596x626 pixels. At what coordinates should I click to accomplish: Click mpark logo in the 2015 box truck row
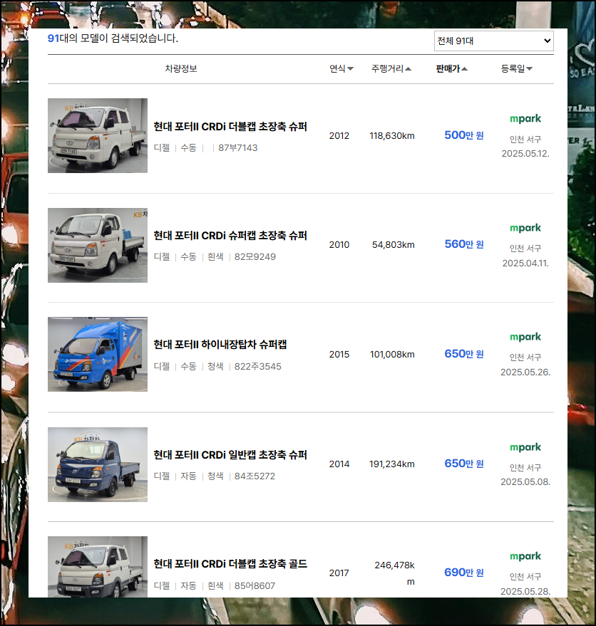coord(525,337)
